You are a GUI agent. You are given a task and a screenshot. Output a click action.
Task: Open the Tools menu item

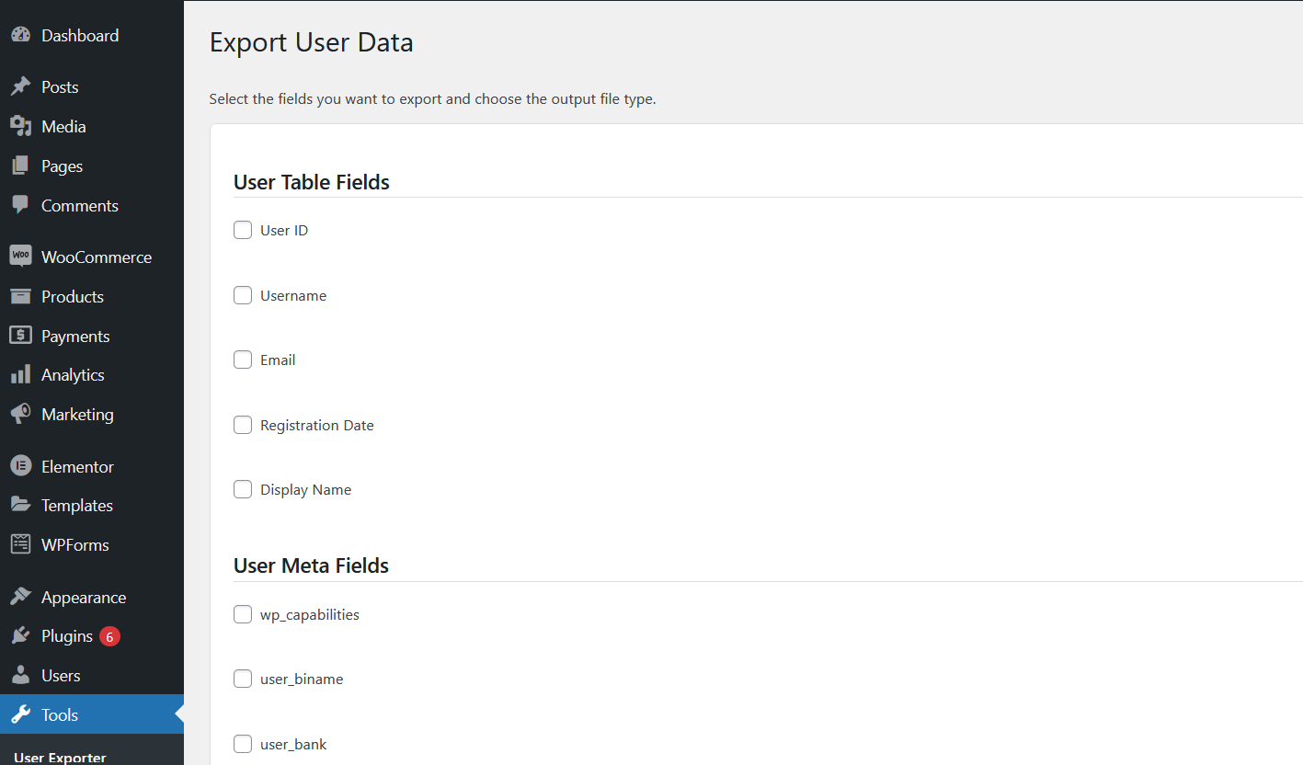click(x=60, y=715)
